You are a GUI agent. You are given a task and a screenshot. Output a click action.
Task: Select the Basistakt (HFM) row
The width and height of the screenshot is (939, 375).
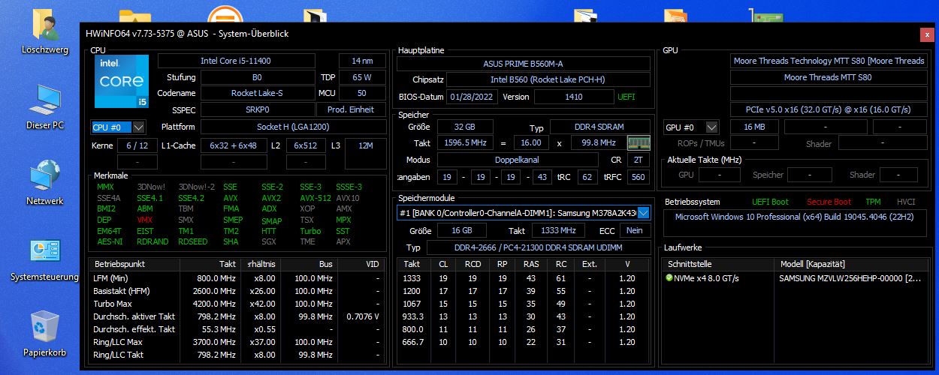[239, 290]
